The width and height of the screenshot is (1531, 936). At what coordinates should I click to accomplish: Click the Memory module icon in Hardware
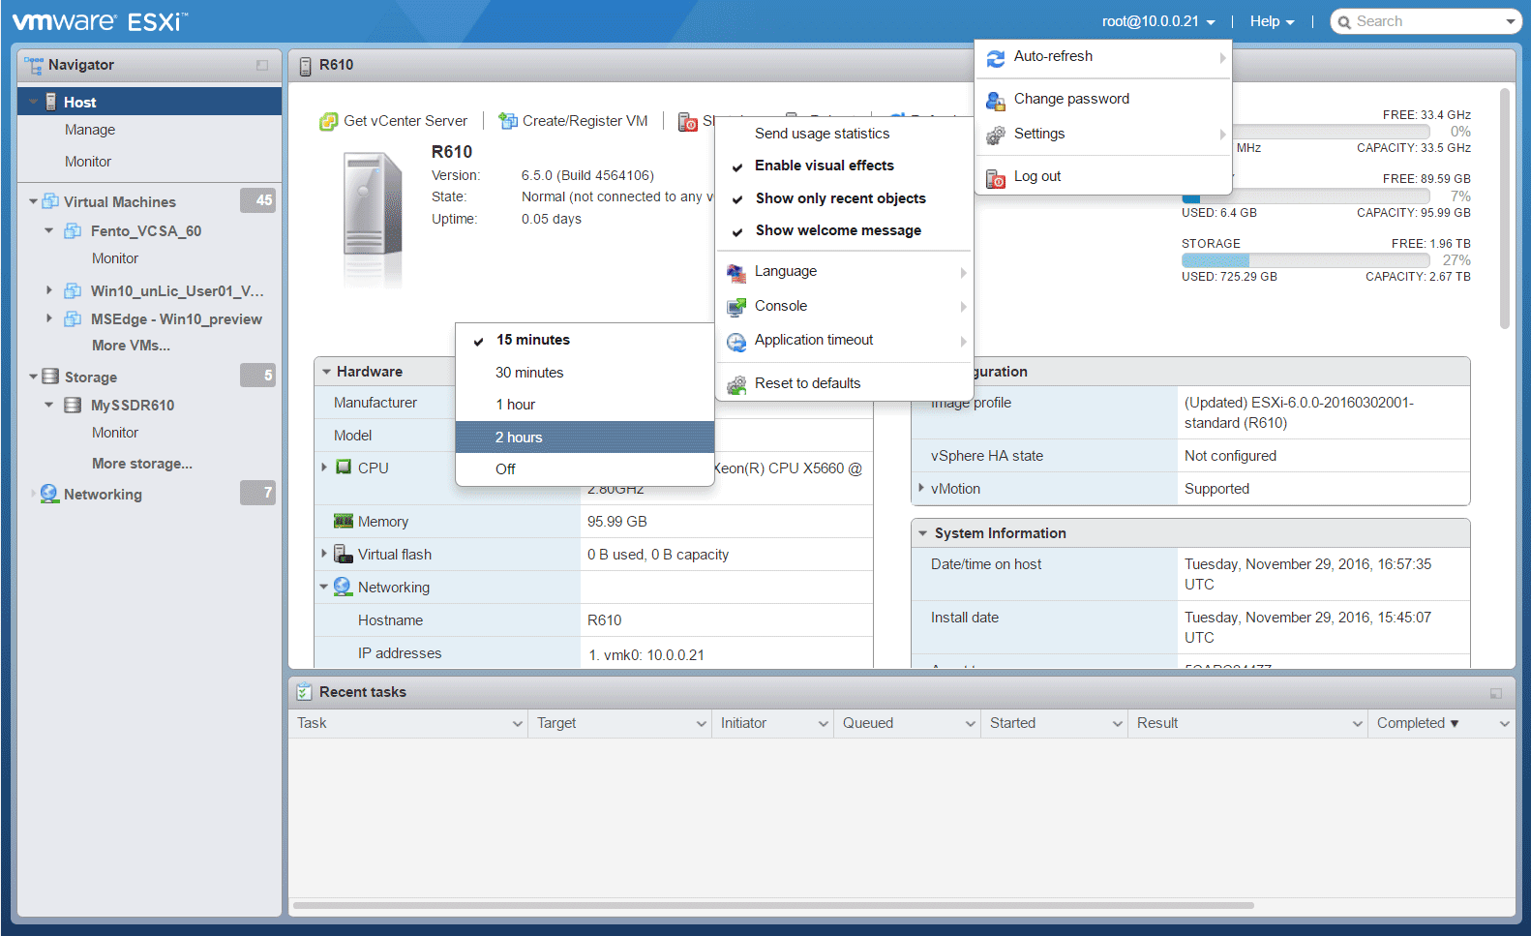(344, 521)
